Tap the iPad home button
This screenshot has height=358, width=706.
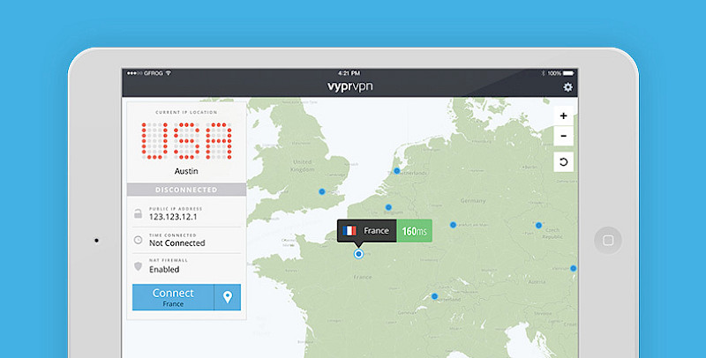pyautogui.click(x=608, y=240)
